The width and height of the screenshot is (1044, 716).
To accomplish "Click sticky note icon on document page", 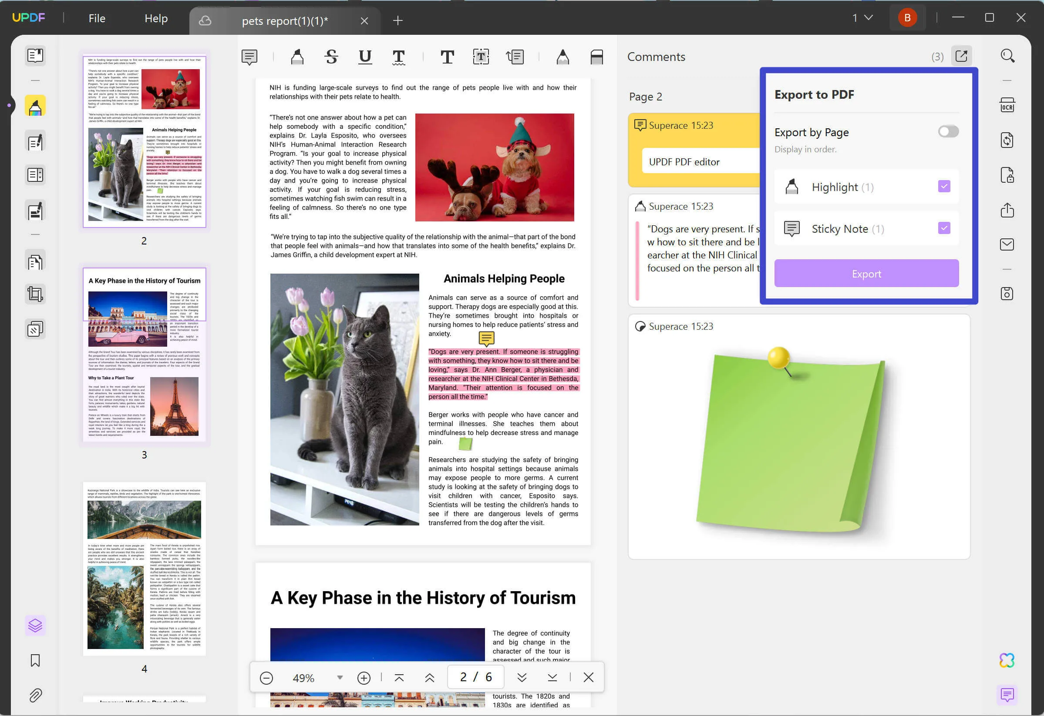I will tap(486, 339).
